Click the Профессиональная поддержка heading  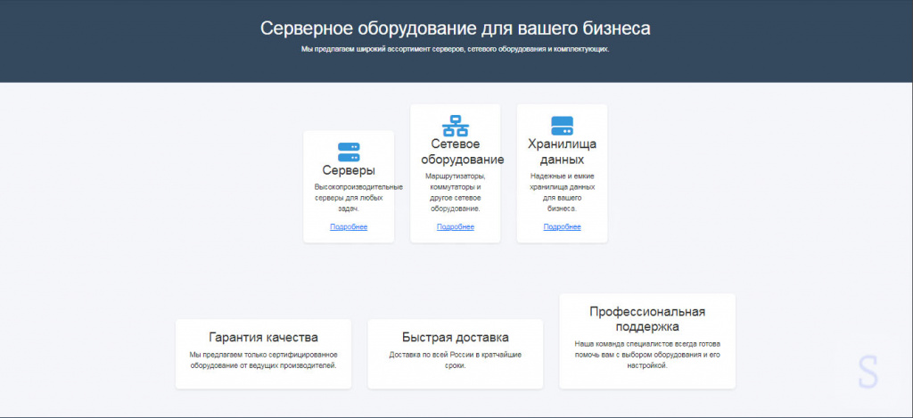(x=647, y=319)
